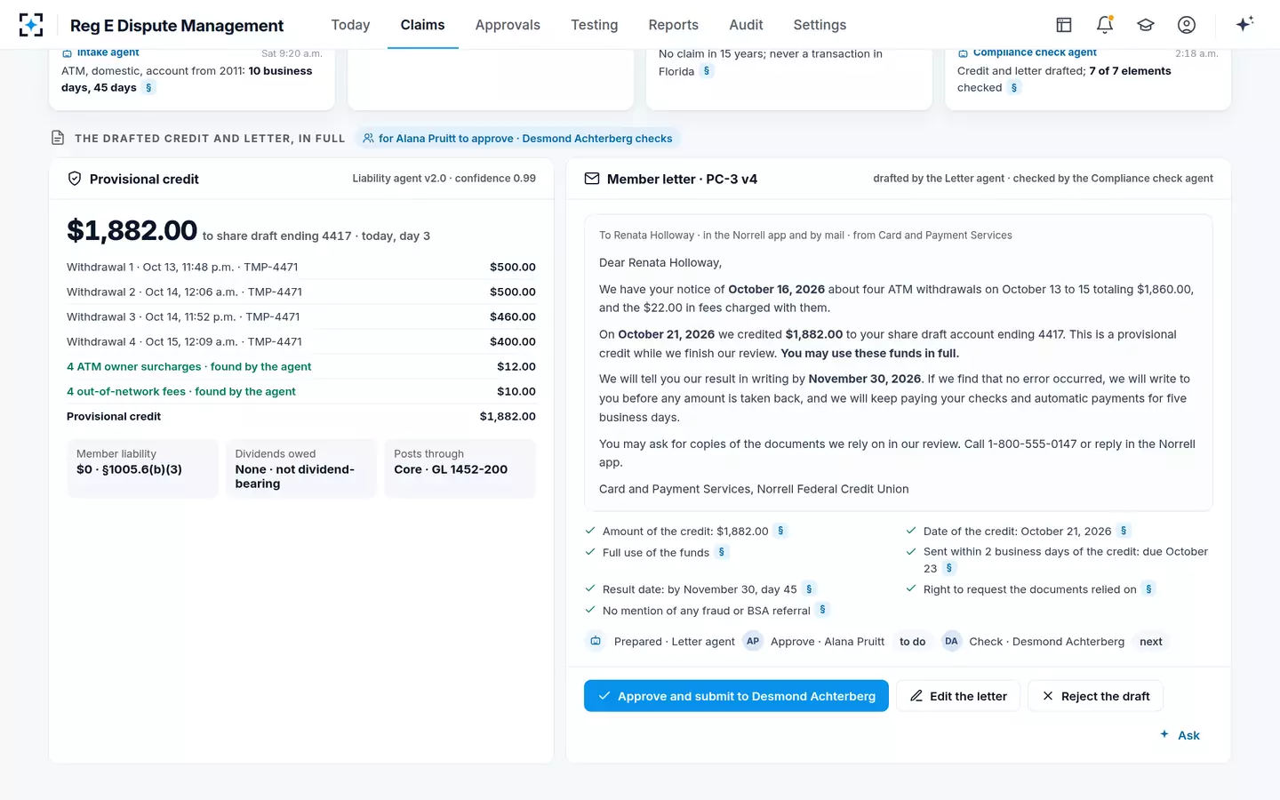The height and width of the screenshot is (800, 1280).
Task: Click the Member liability '$0 · §1005.6(b)(3)' card
Action: 142,468
